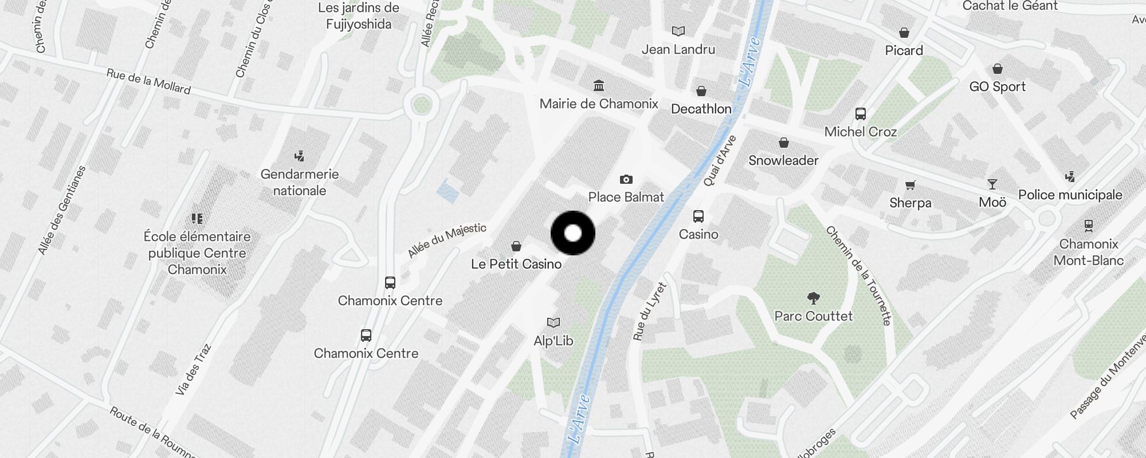1146x458 pixels.
Task: Click the Jean Landru bookstore icon
Action: click(x=678, y=31)
